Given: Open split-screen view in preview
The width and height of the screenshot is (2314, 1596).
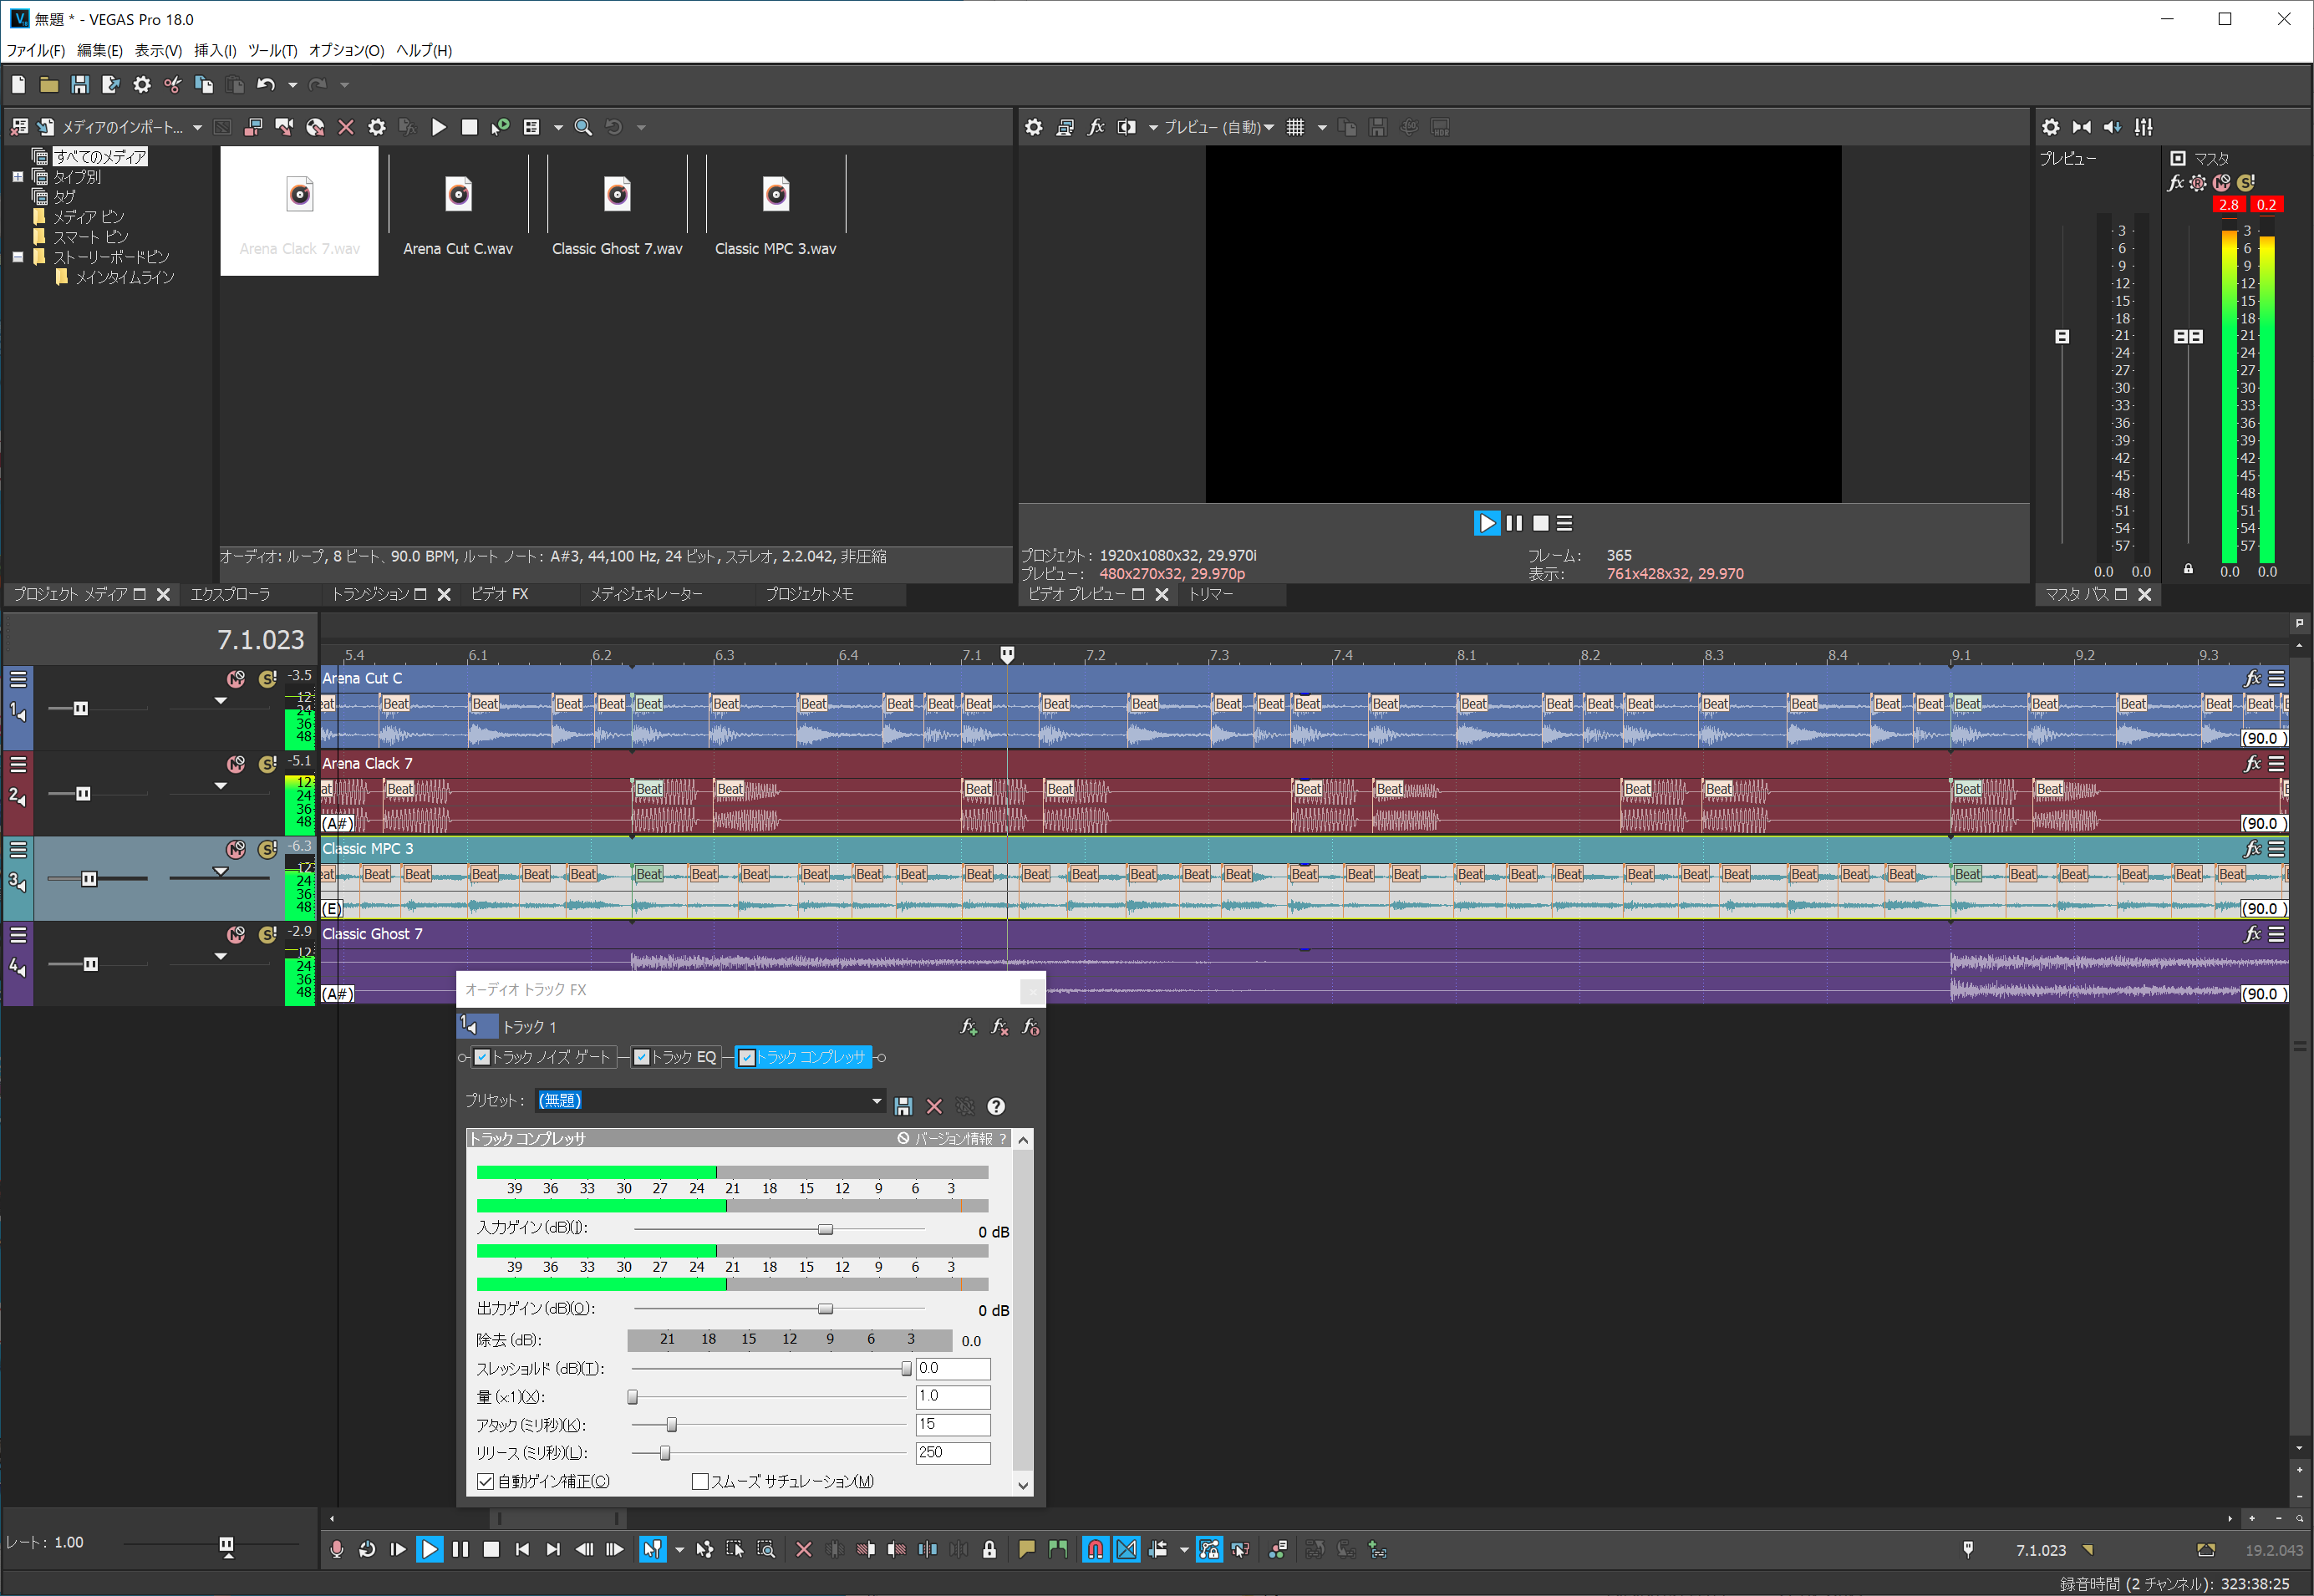Looking at the screenshot, I should pos(1127,127).
